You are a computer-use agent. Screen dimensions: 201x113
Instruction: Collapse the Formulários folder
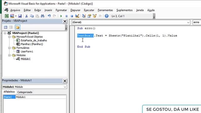[9, 48]
